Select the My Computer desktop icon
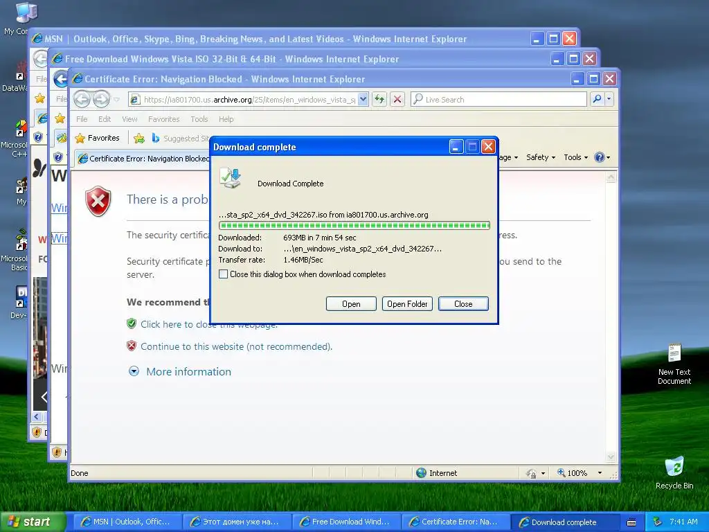Image resolution: width=709 pixels, height=532 pixels. click(x=27, y=12)
